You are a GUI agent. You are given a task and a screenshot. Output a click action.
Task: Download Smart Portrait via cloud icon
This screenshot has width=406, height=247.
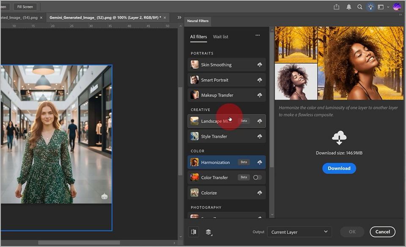(x=259, y=80)
